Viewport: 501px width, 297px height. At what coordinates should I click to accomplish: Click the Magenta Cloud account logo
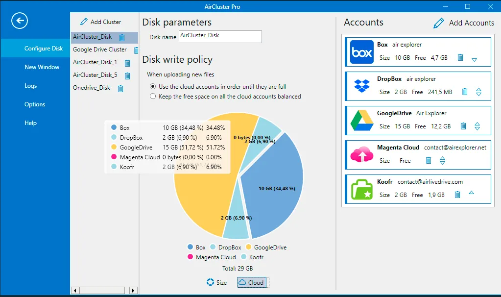click(362, 155)
